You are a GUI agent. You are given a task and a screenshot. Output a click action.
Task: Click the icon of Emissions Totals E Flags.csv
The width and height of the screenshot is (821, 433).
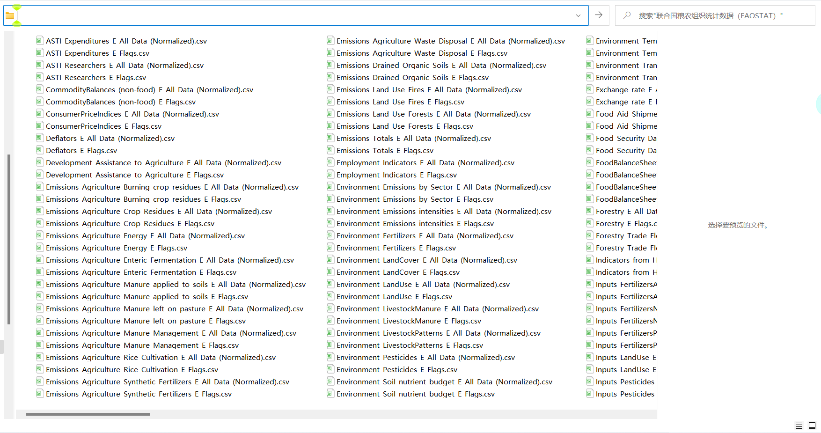click(330, 150)
